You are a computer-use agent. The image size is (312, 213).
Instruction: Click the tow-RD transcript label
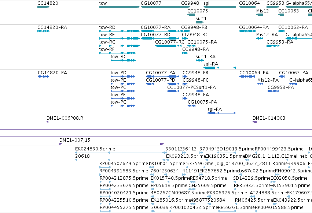coord(107,27)
